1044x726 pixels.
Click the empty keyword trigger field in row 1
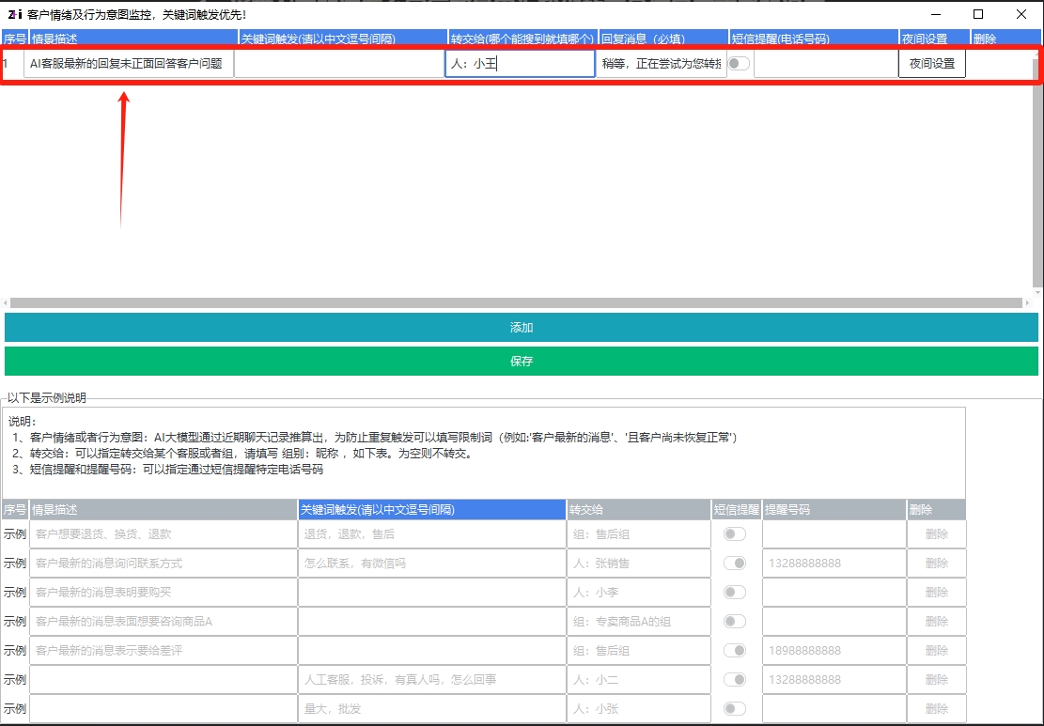[x=339, y=64]
